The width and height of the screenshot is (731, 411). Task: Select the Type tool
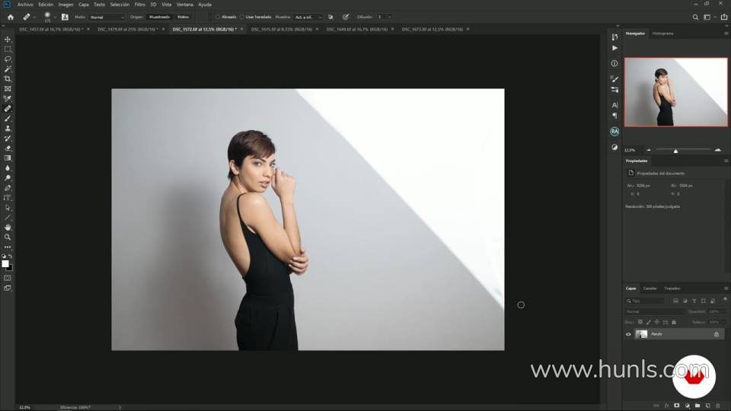8,198
